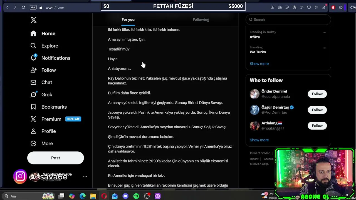Follow Önder Demirel
This screenshot has width=356, height=200.
point(317,94)
